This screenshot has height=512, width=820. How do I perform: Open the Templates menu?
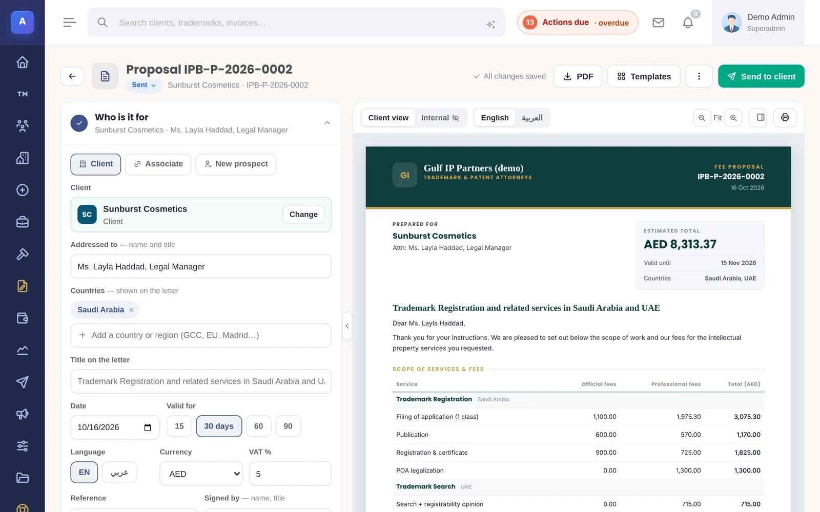coord(644,76)
